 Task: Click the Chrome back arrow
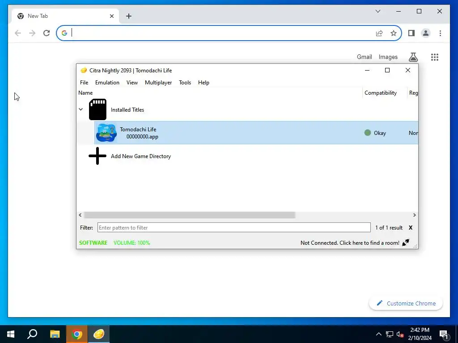tap(18, 33)
